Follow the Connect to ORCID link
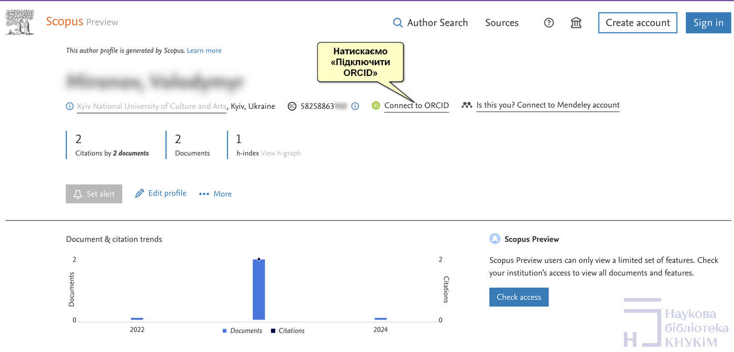Viewport: 734px width, 352px height. [x=416, y=106]
